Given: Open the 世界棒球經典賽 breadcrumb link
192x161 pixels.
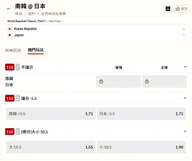Looking at the screenshot, I should pyautogui.click(x=54, y=14).
